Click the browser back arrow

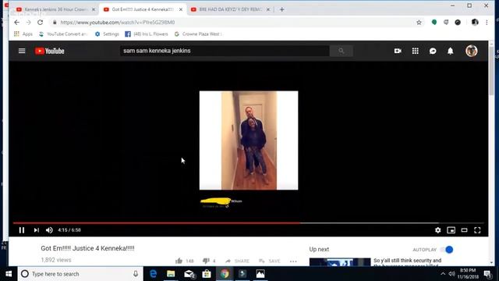point(17,23)
